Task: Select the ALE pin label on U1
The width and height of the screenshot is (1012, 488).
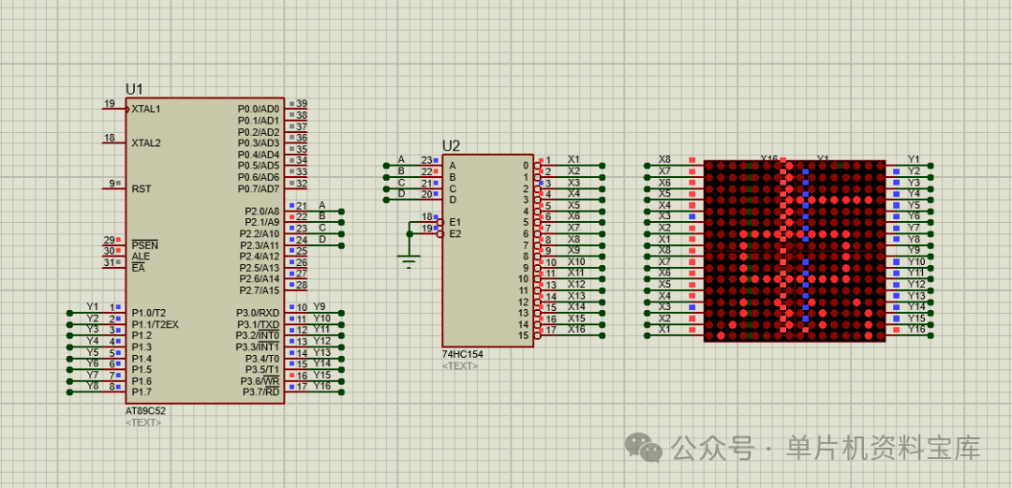Action: pyautogui.click(x=140, y=257)
